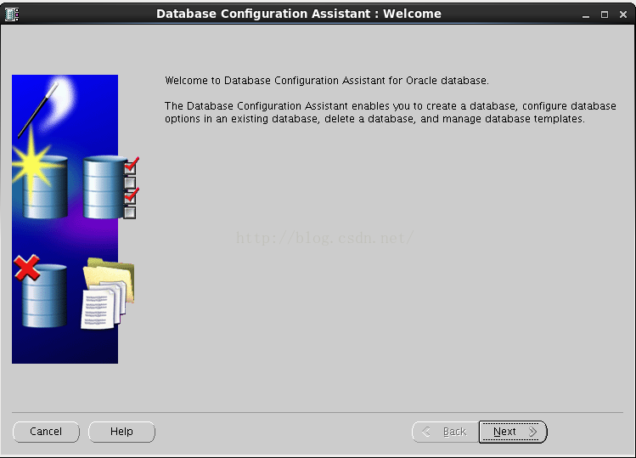Click the magic wand graphic
Screen dimensions: 636x458
pos(37,110)
